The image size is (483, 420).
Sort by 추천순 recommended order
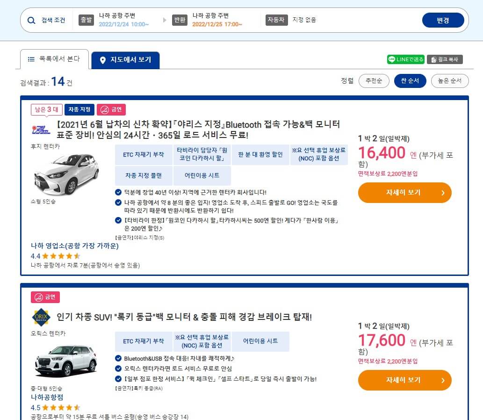pos(374,81)
